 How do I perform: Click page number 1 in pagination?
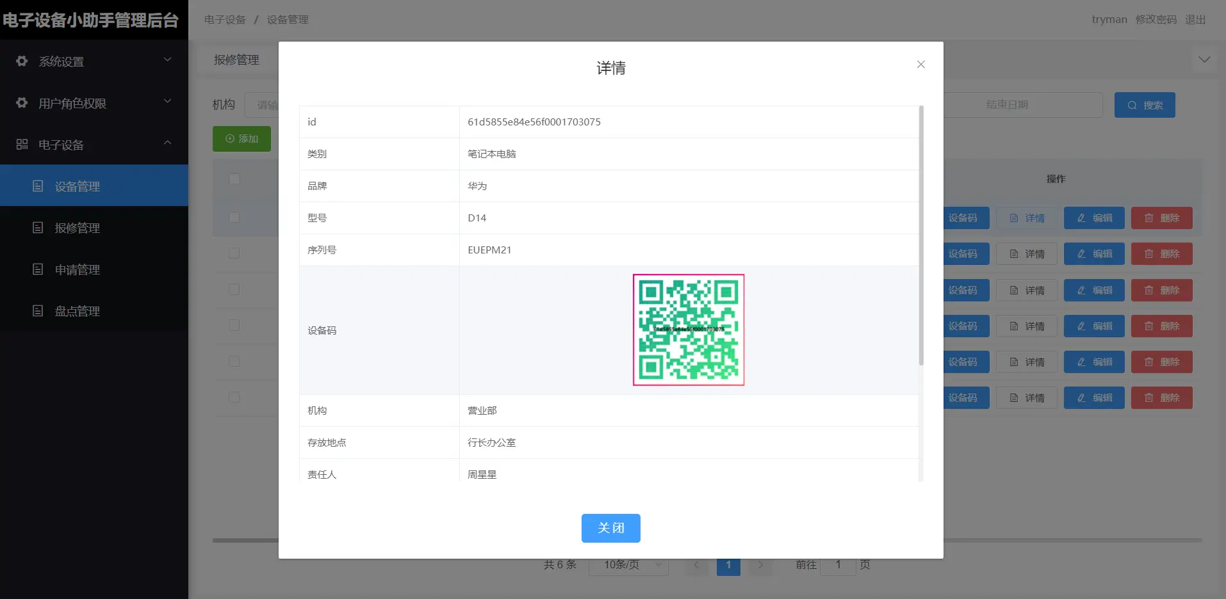point(728,566)
